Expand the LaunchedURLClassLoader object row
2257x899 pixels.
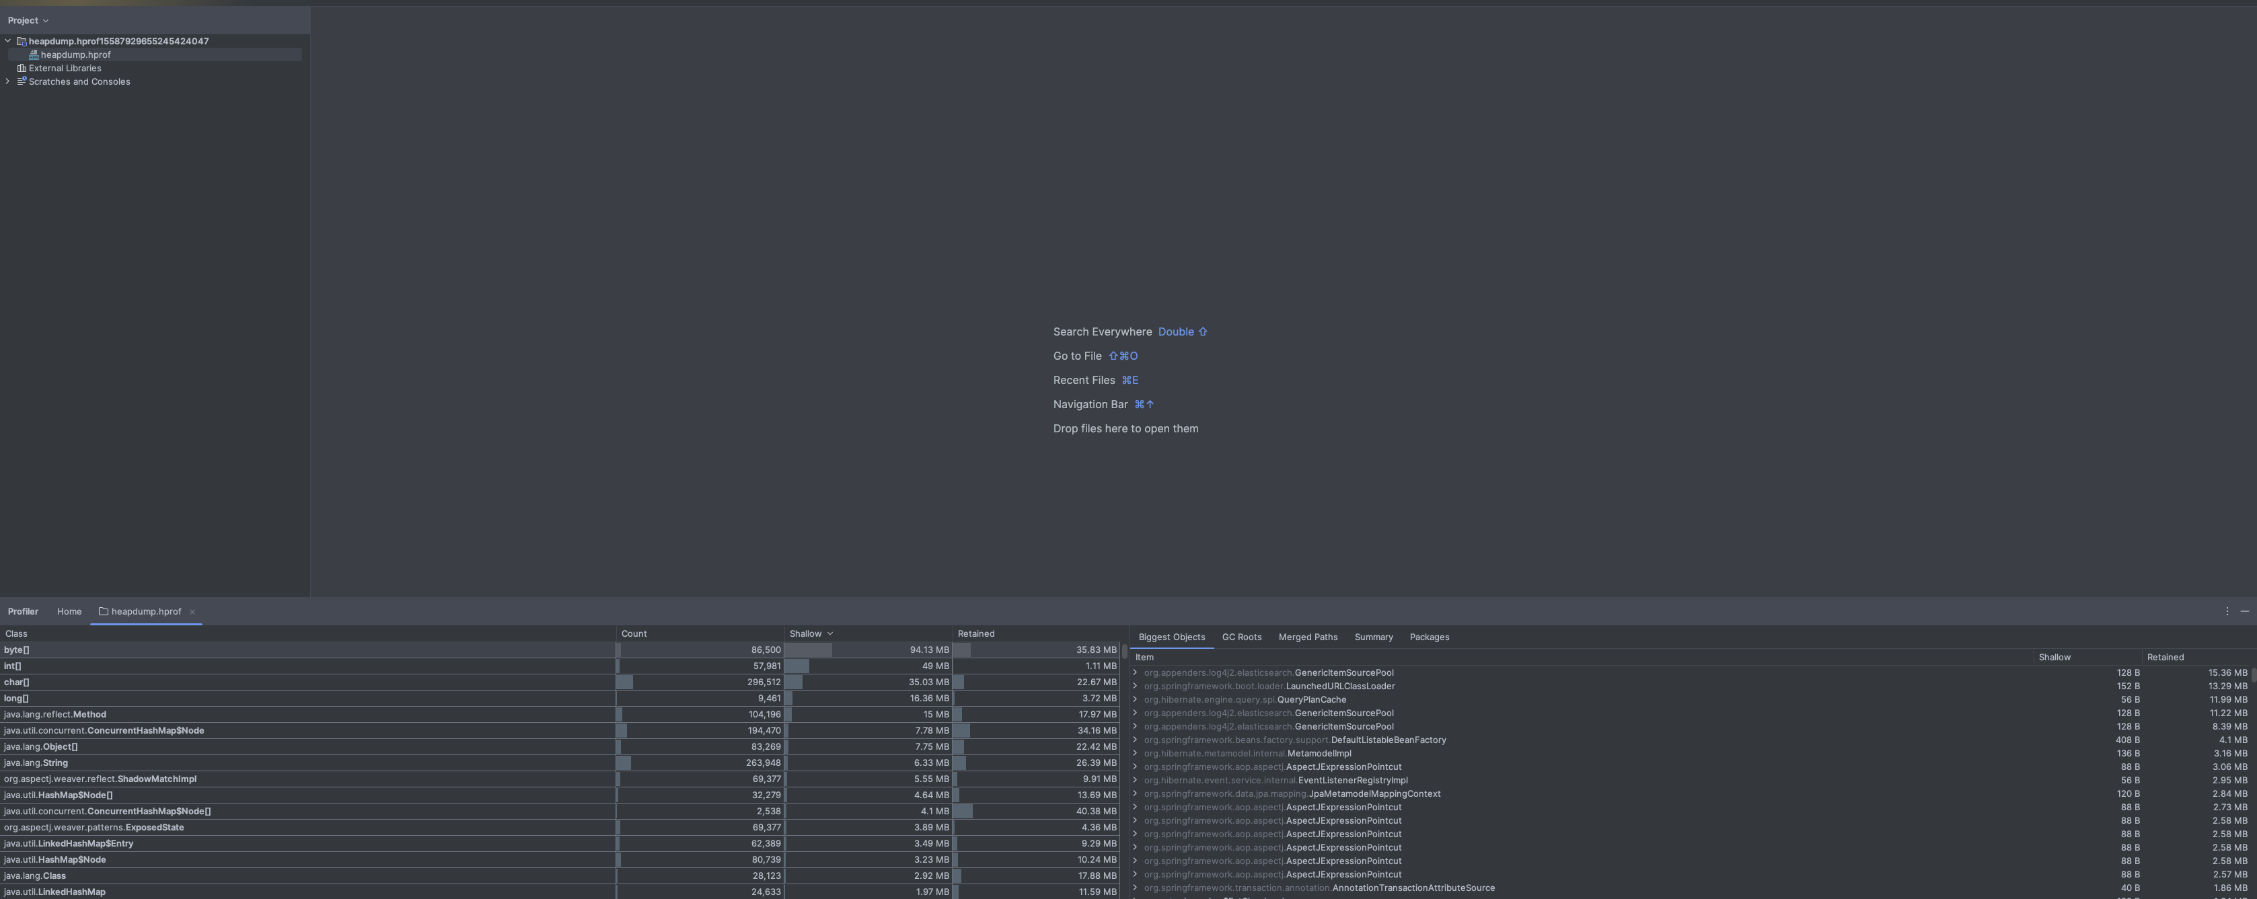pos(1135,687)
